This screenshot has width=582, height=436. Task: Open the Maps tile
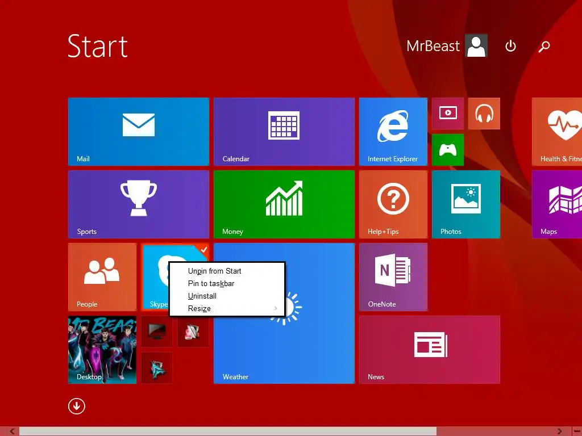[557, 204]
